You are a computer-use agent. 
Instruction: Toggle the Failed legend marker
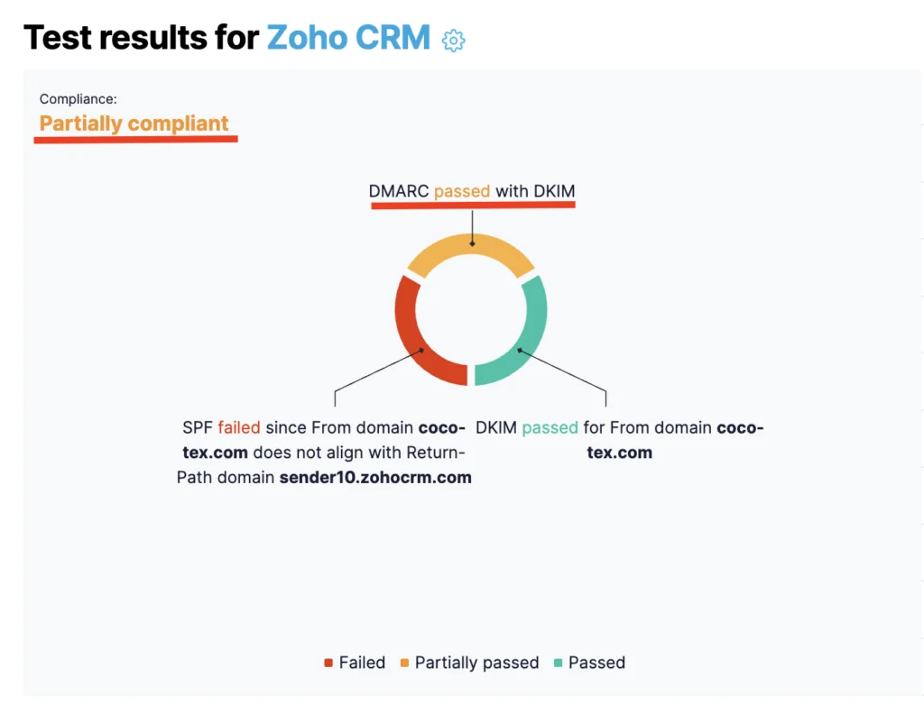coord(328,663)
